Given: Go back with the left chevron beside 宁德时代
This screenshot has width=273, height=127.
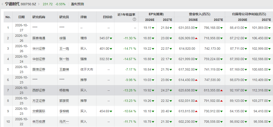Looking at the screenshot, I should pos(2,4).
